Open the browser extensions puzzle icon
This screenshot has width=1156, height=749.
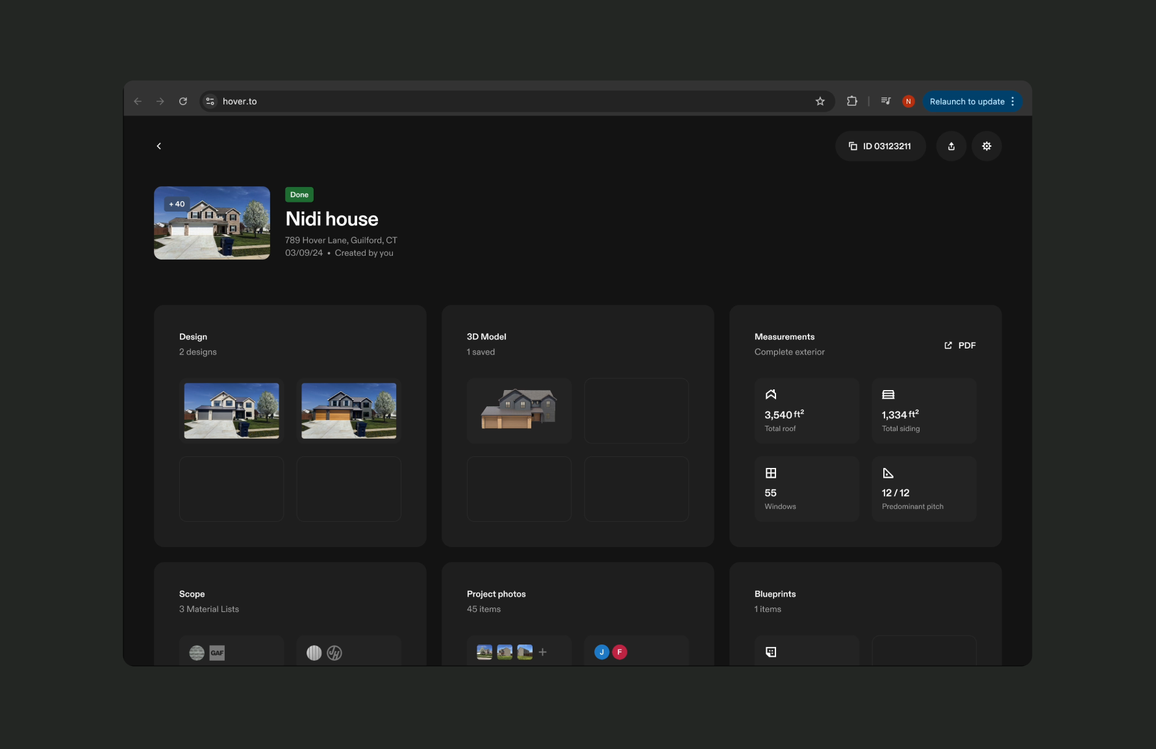[852, 101]
